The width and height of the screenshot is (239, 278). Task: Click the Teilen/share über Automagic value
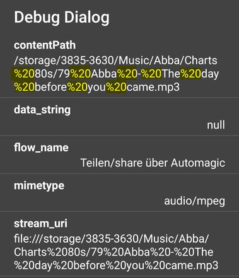click(153, 163)
